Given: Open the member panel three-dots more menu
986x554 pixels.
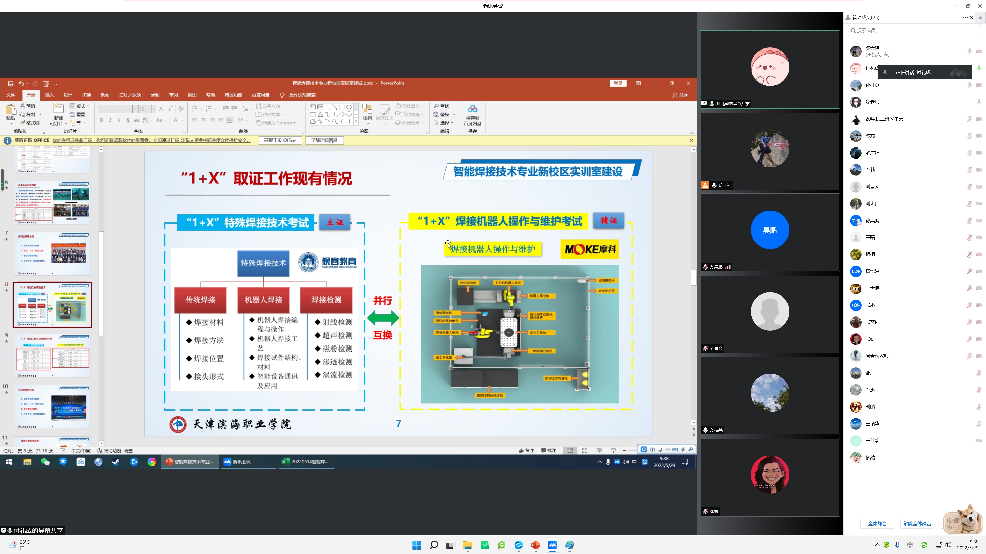Looking at the screenshot, I should click(965, 17).
